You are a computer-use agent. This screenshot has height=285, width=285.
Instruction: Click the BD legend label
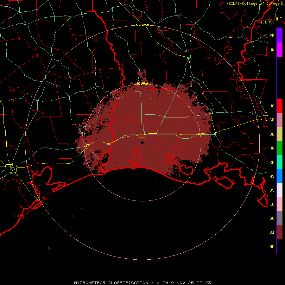pyautogui.click(x=272, y=134)
